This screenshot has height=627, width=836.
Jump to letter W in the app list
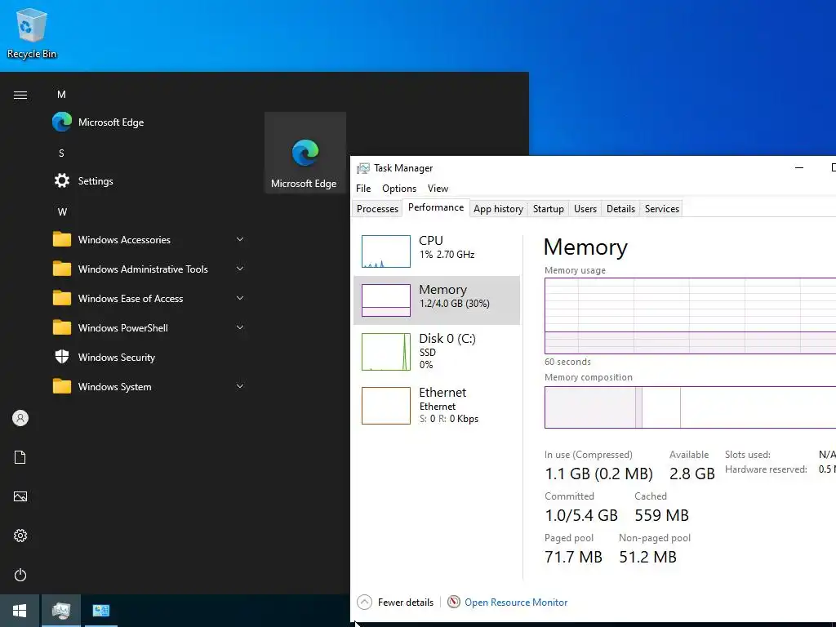coord(62,211)
